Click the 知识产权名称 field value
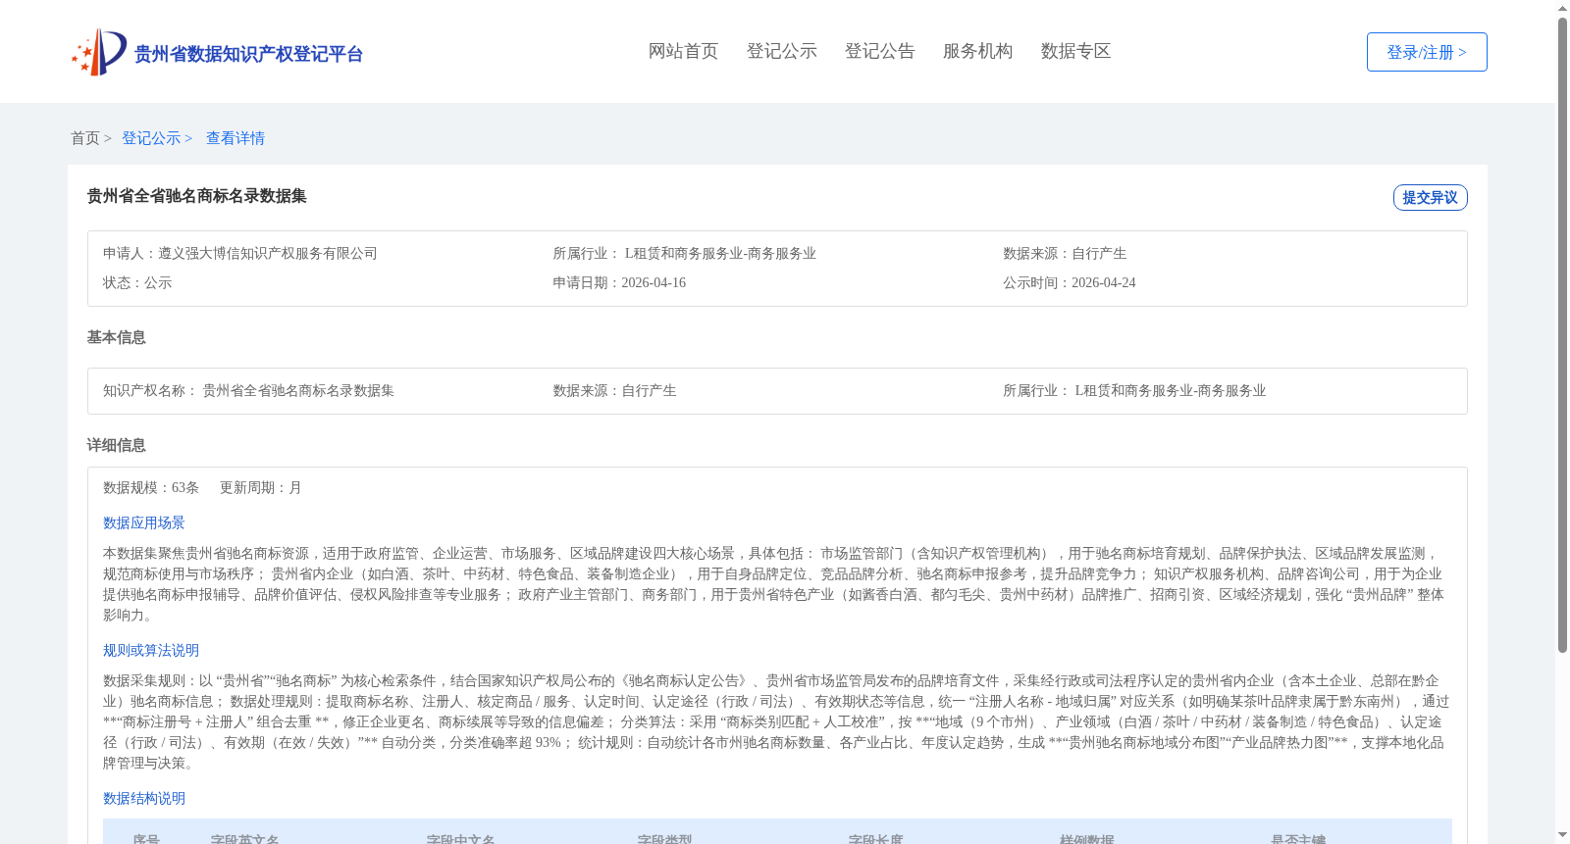The height and width of the screenshot is (844, 1570). click(298, 390)
